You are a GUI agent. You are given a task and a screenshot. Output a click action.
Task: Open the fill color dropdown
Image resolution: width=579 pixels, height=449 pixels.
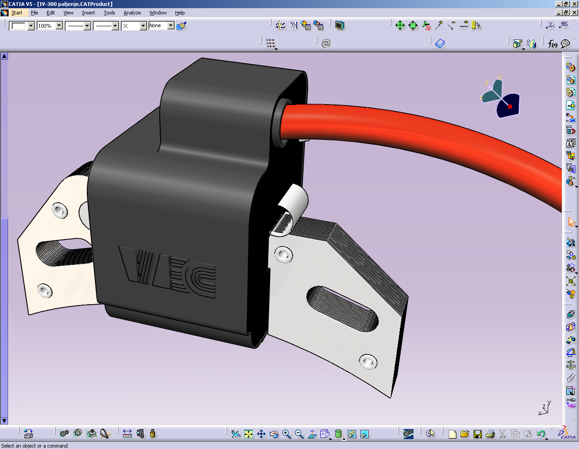click(x=31, y=26)
